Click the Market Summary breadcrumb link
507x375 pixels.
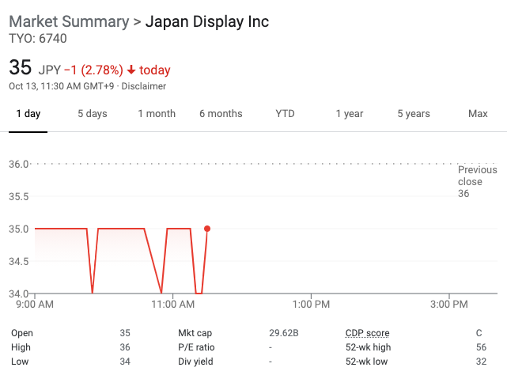coord(68,21)
